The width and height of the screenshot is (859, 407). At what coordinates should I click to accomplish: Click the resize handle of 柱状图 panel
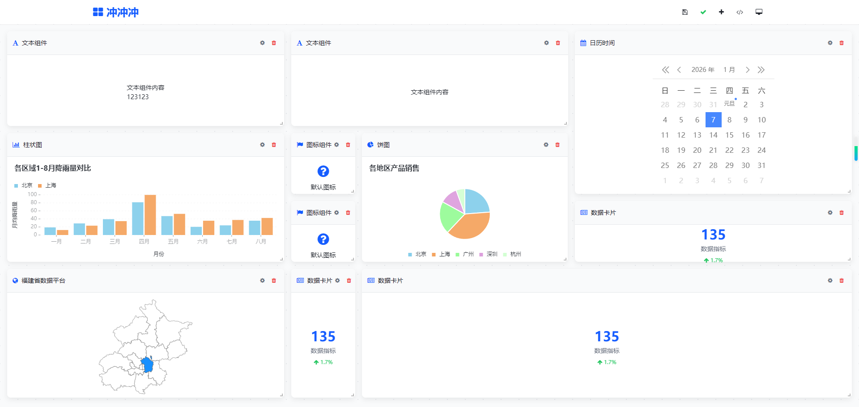coord(281,259)
